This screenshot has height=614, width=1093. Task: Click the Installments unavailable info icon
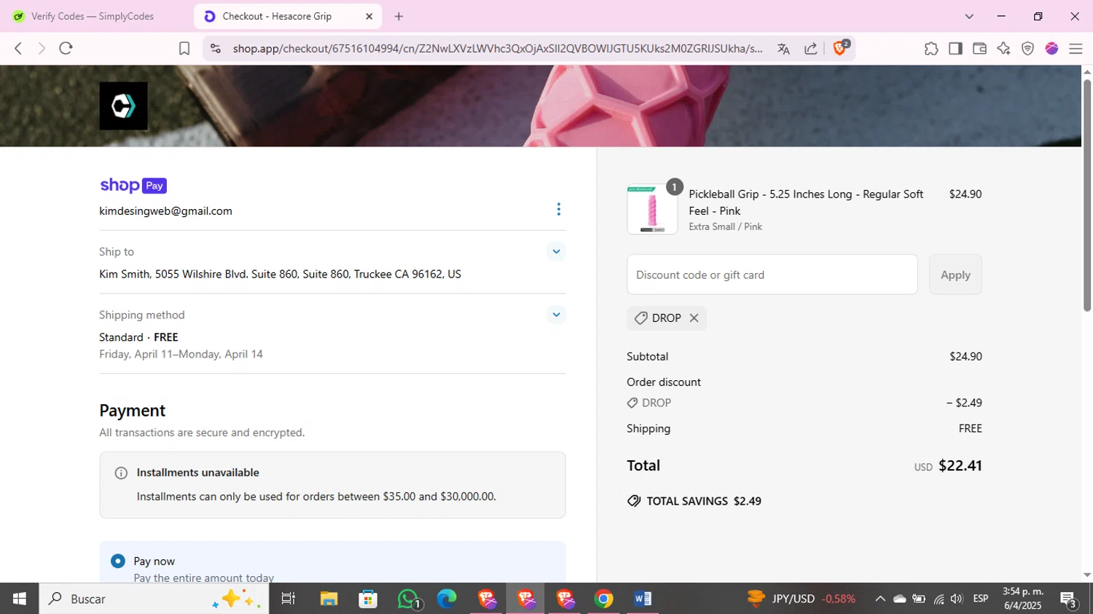coord(121,473)
